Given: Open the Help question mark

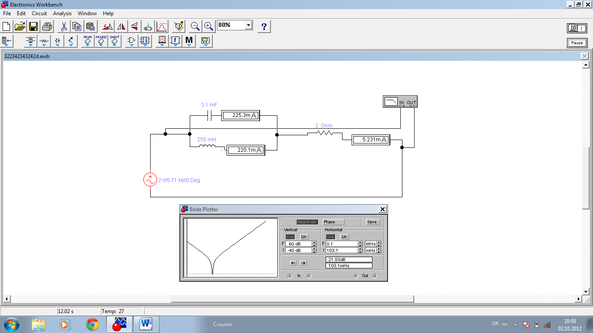Looking at the screenshot, I should [x=264, y=26].
